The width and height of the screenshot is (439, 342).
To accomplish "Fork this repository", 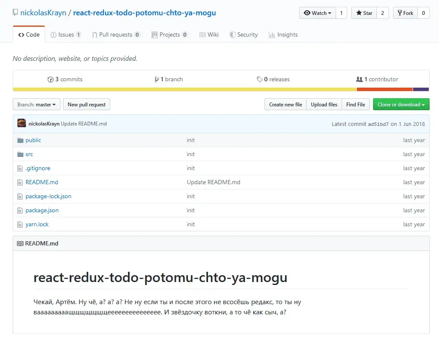I will point(405,13).
